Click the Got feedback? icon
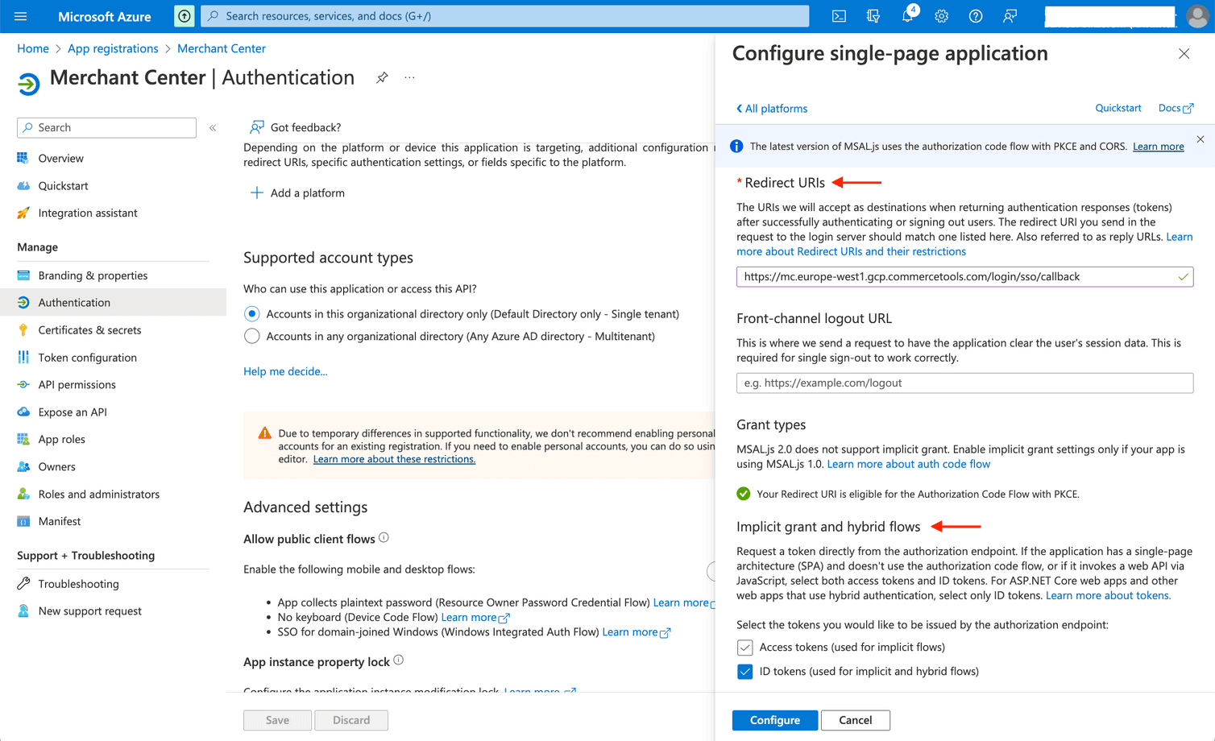This screenshot has width=1215, height=741. tap(256, 127)
